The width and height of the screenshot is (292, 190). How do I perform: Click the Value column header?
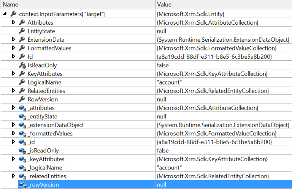point(224,5)
